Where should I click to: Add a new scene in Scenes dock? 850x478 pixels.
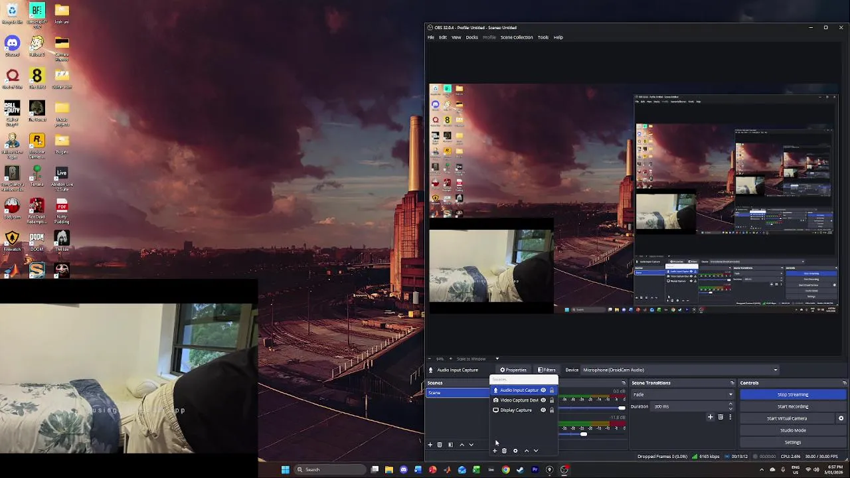(430, 445)
